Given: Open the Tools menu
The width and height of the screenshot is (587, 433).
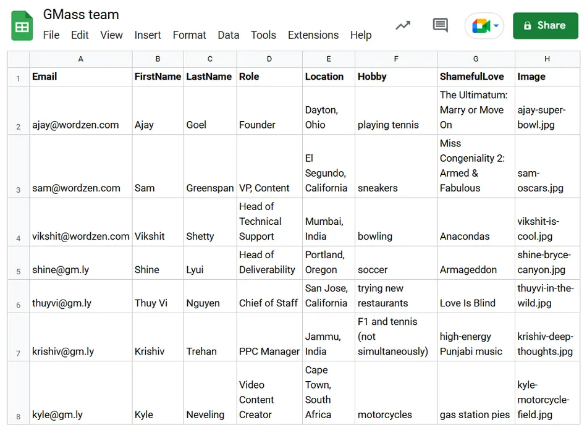Looking at the screenshot, I should [x=263, y=35].
